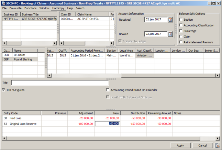Click the preview icon next to Cancel
222x150 pixels.
217,146
